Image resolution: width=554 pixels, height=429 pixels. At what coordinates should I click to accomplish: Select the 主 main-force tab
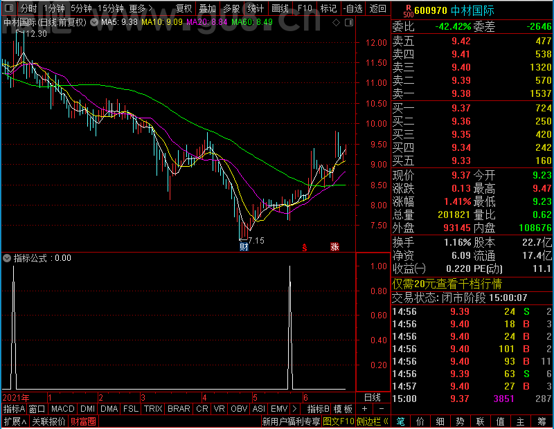click(x=521, y=421)
